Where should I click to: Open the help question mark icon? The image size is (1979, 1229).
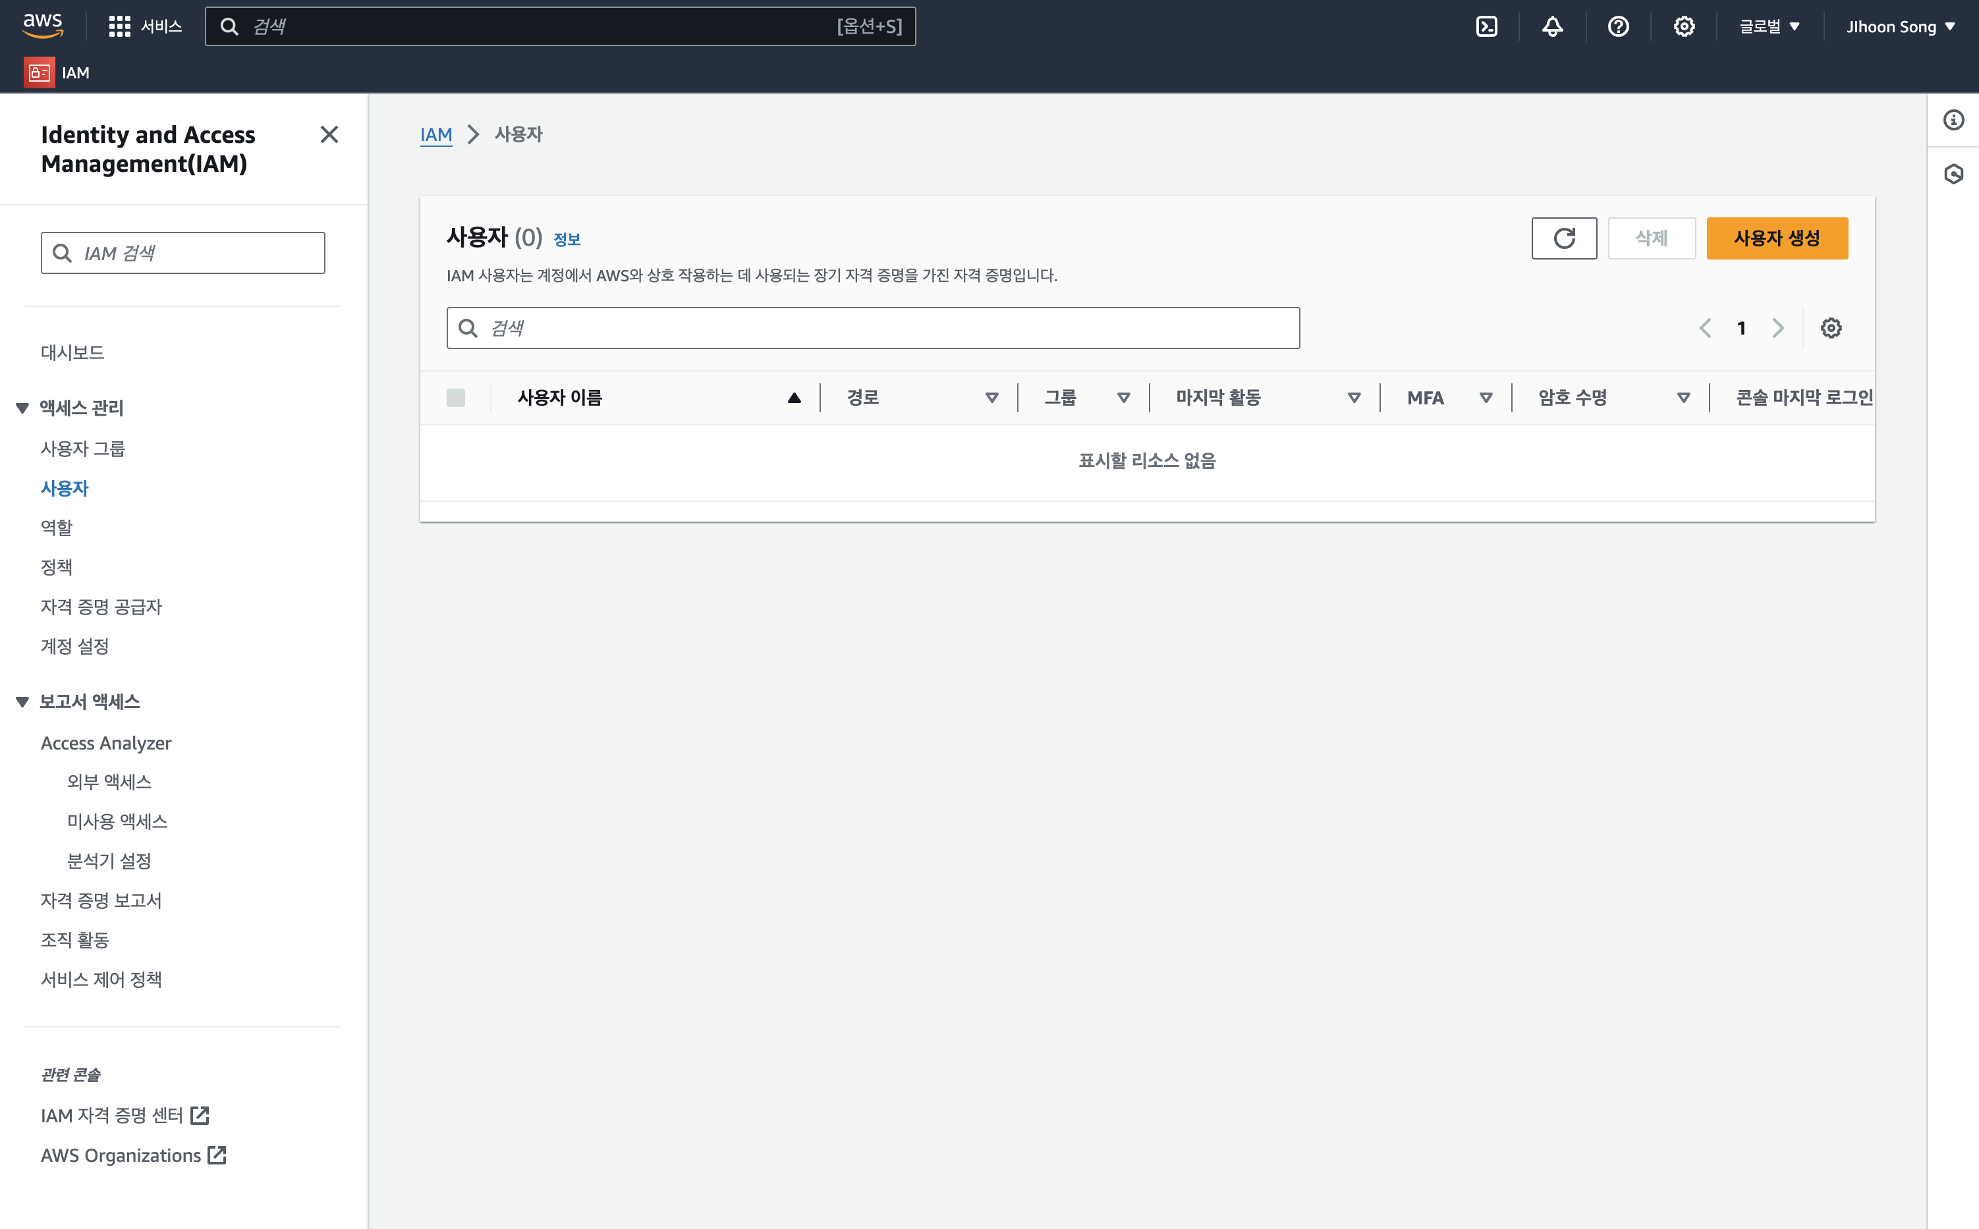pos(1618,27)
